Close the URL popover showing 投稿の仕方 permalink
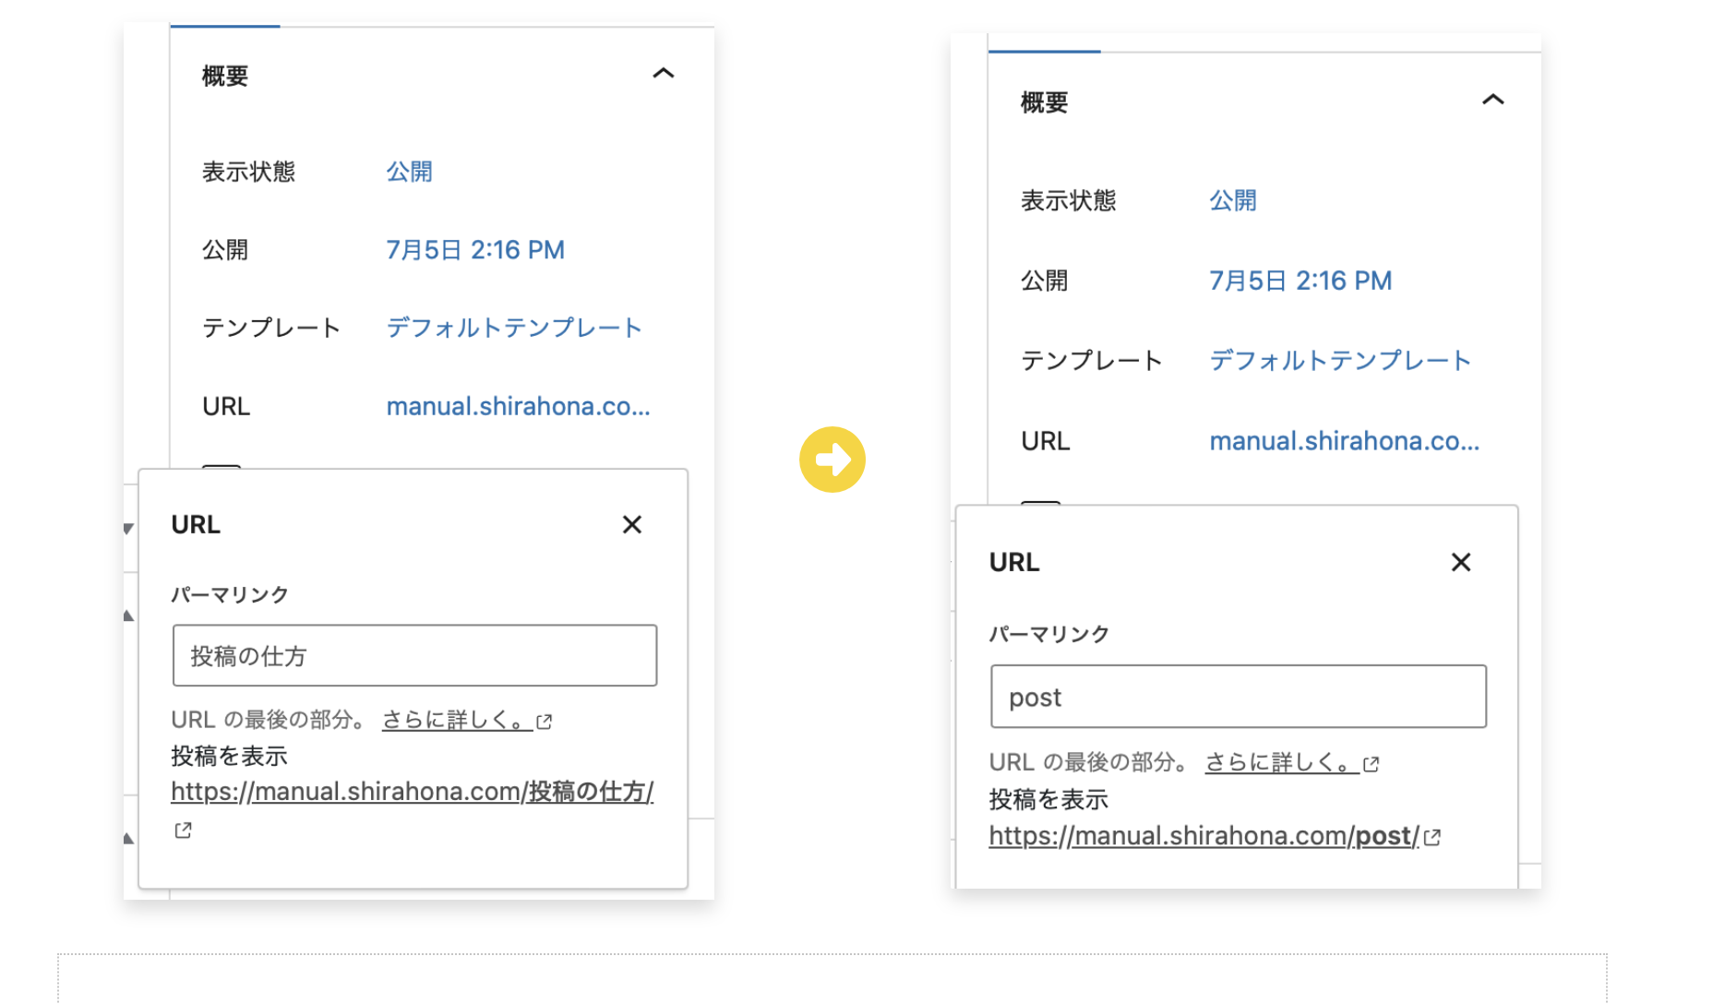Screen dimensions: 1713x1004 pos(631,525)
